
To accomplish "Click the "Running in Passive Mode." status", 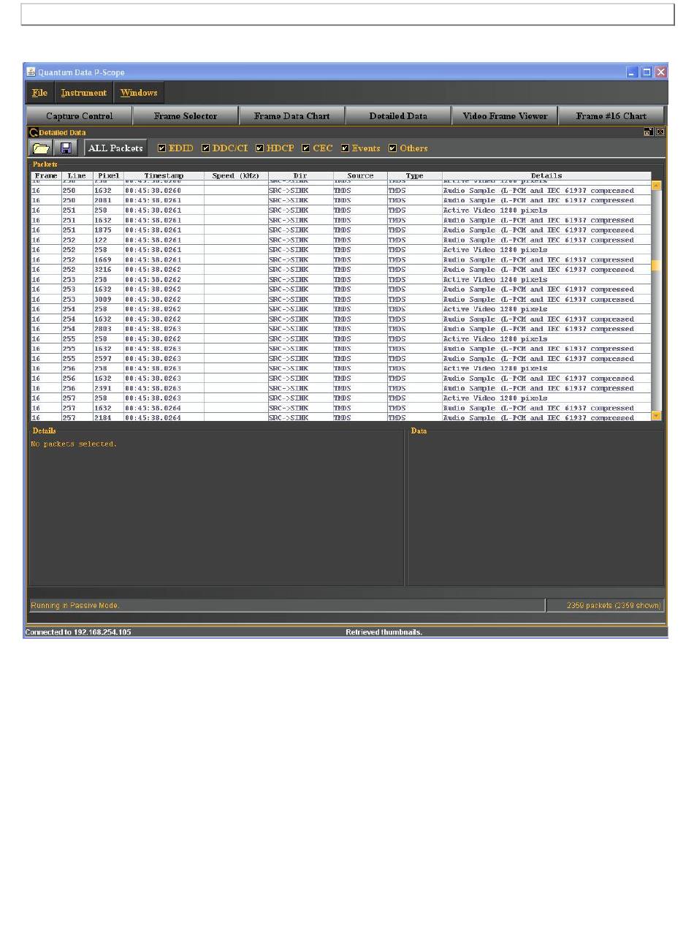I will (75, 605).
